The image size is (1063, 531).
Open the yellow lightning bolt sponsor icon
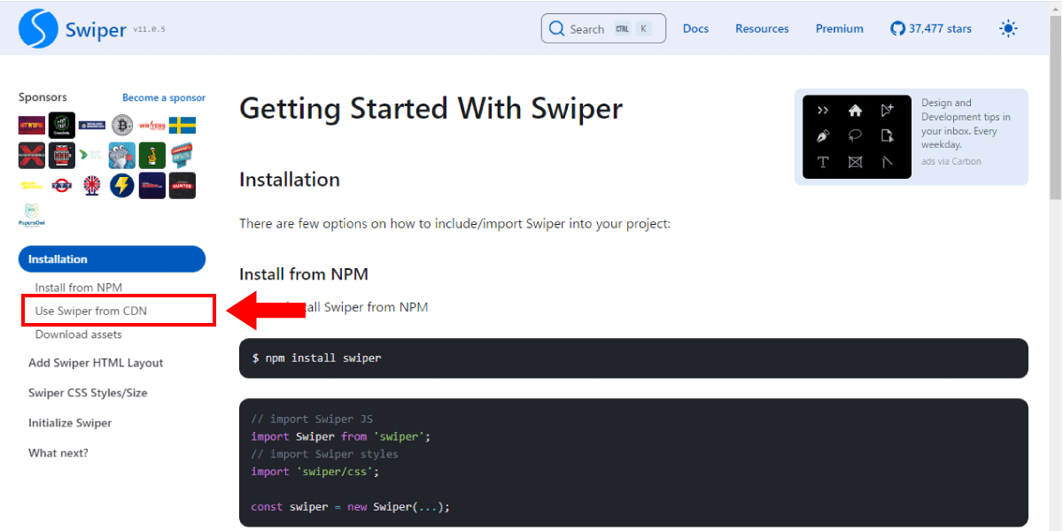click(122, 186)
